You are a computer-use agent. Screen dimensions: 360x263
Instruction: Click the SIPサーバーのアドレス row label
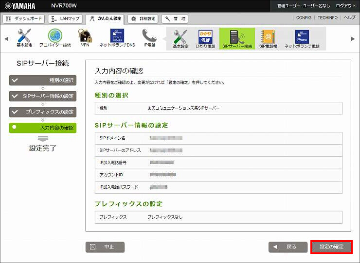click(120, 150)
